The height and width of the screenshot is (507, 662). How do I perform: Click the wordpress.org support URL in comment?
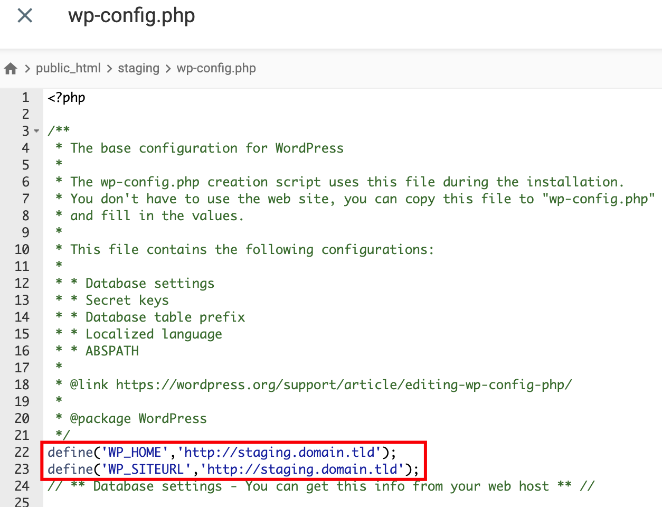click(343, 384)
